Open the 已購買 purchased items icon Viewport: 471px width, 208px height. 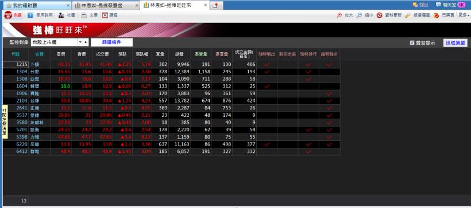(x=437, y=15)
